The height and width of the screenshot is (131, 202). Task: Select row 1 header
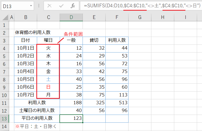pos(4,25)
